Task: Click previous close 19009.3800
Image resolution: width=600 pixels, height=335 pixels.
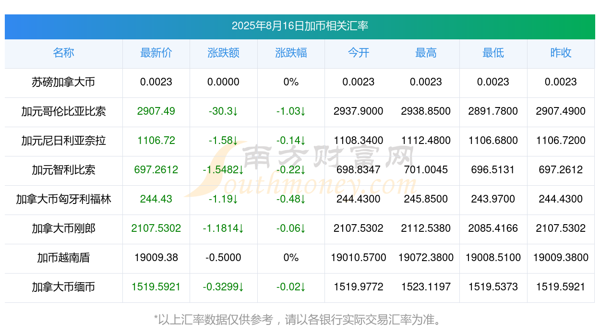Action: (561, 258)
